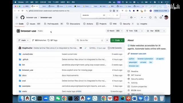Open issues icon in GitHub header
183x103 pixels.
(150, 17)
